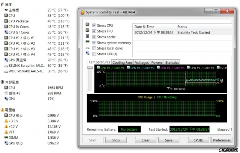
Task: Open the Preferences button
Action: (x=222, y=140)
